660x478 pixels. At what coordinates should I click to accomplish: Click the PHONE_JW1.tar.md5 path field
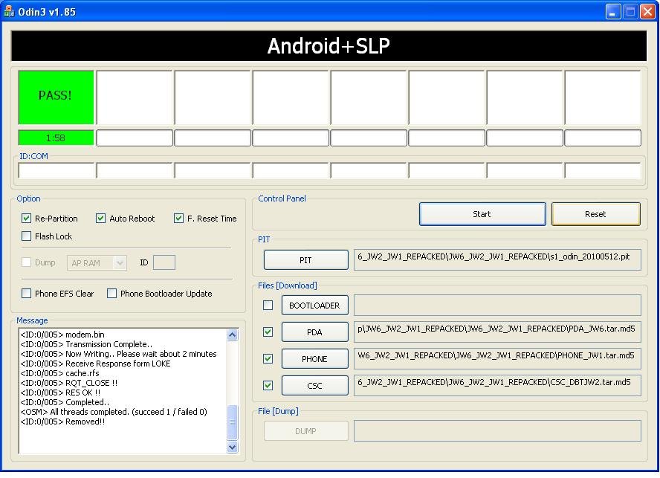(x=497, y=359)
